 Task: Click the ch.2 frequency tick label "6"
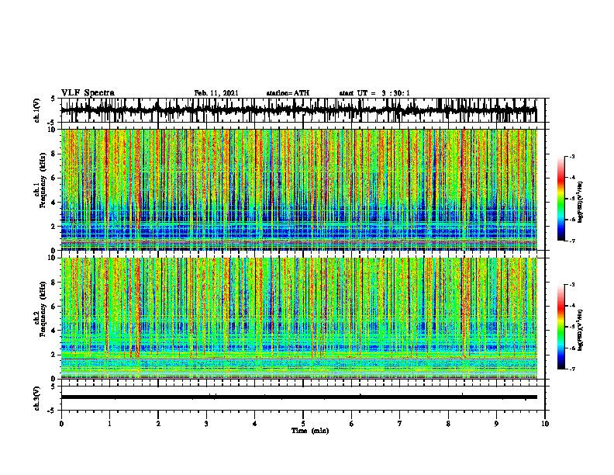coord(54,307)
